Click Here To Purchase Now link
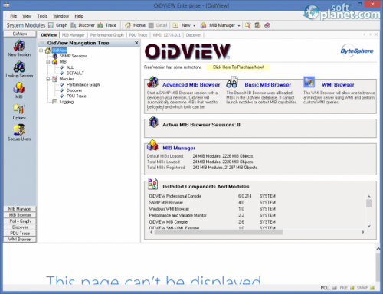 click(x=238, y=67)
